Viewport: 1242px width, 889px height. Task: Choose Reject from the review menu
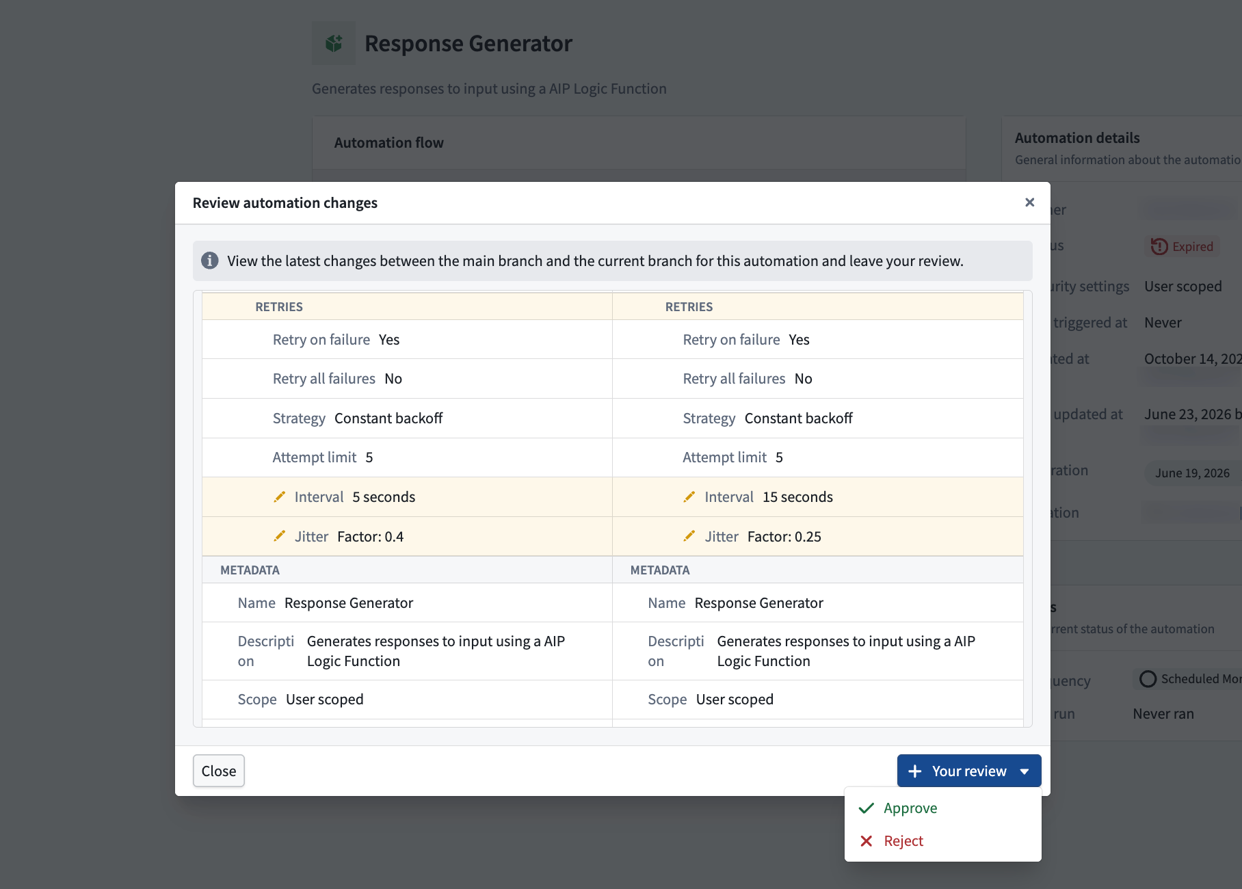(942, 840)
